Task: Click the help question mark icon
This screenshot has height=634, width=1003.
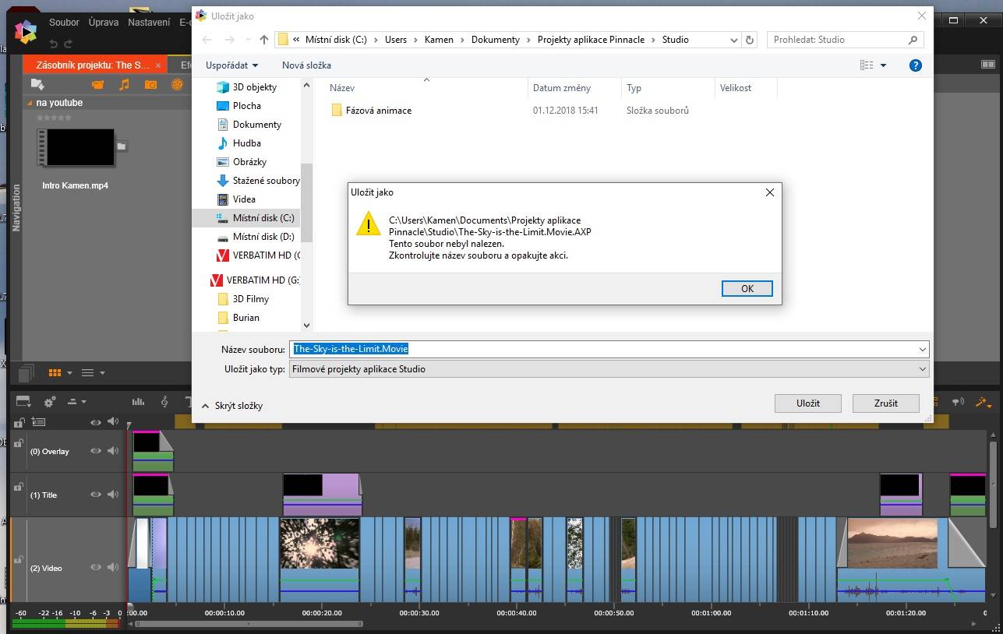Action: [916, 65]
